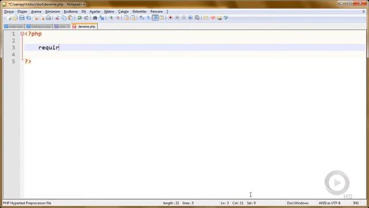
Task: Create a new file with New icon
Action: [9, 18]
